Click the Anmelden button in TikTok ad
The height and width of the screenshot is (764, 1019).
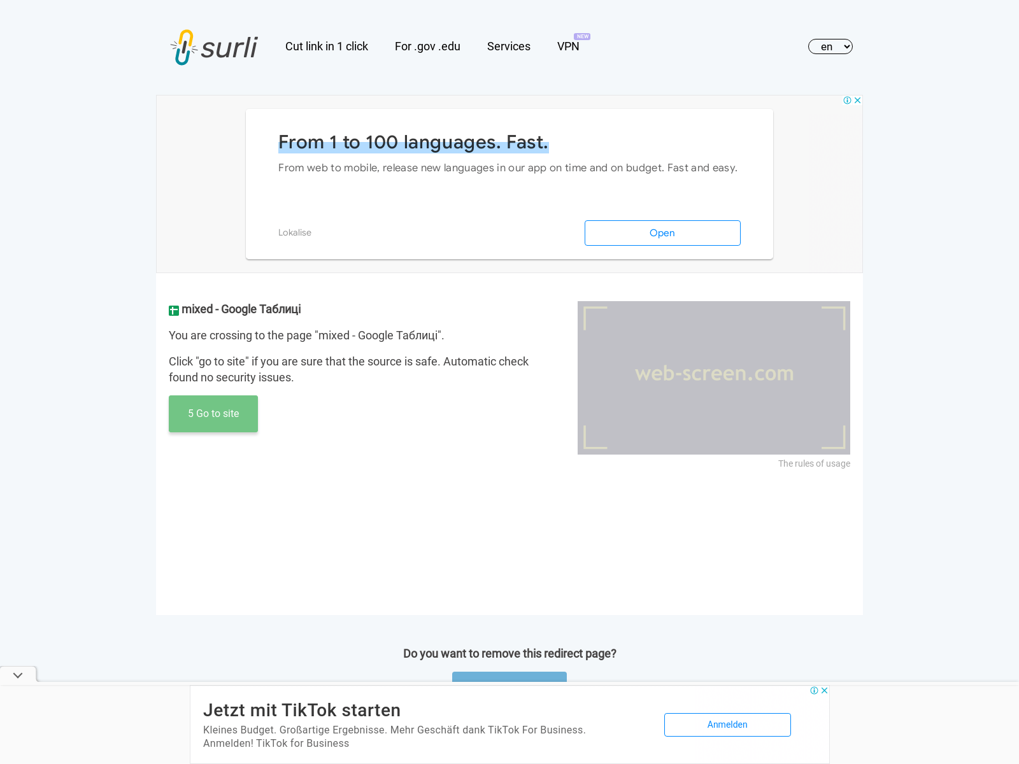coord(727,725)
